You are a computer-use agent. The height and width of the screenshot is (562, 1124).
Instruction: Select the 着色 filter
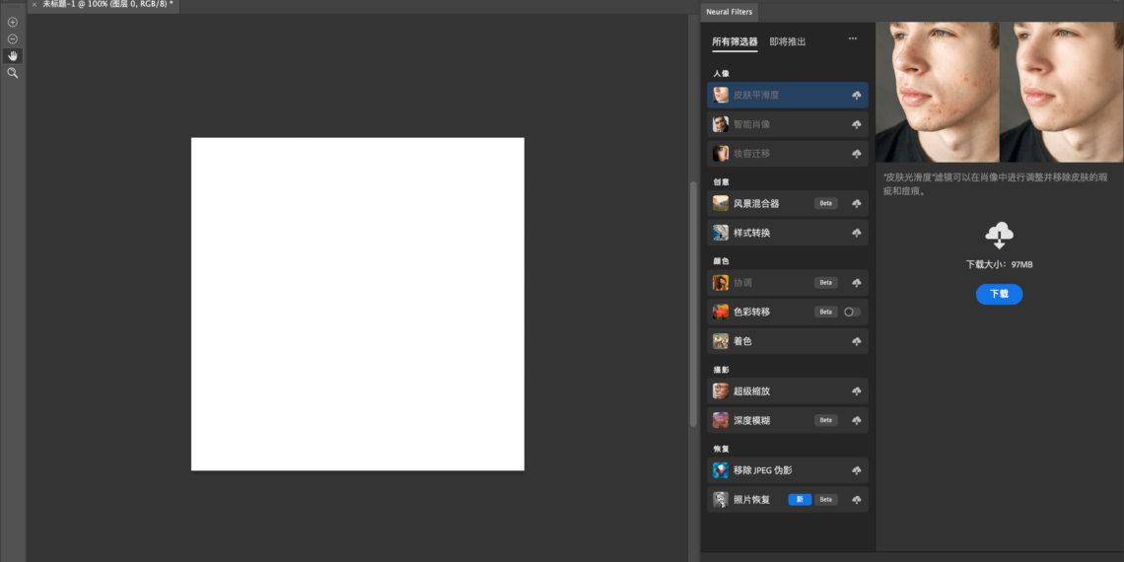(x=787, y=342)
